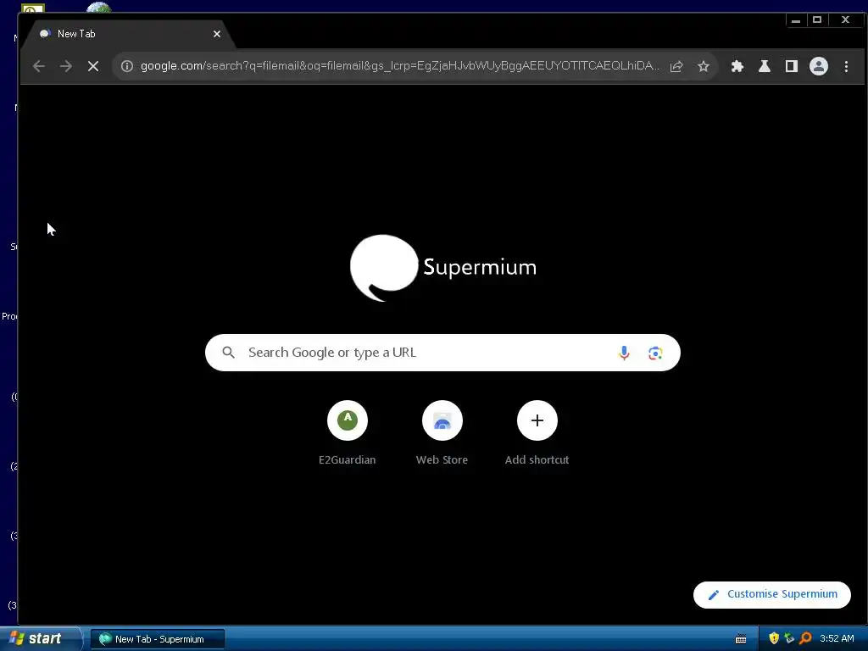Image resolution: width=868 pixels, height=651 pixels.
Task: Go back using the back arrow
Action: [39, 66]
